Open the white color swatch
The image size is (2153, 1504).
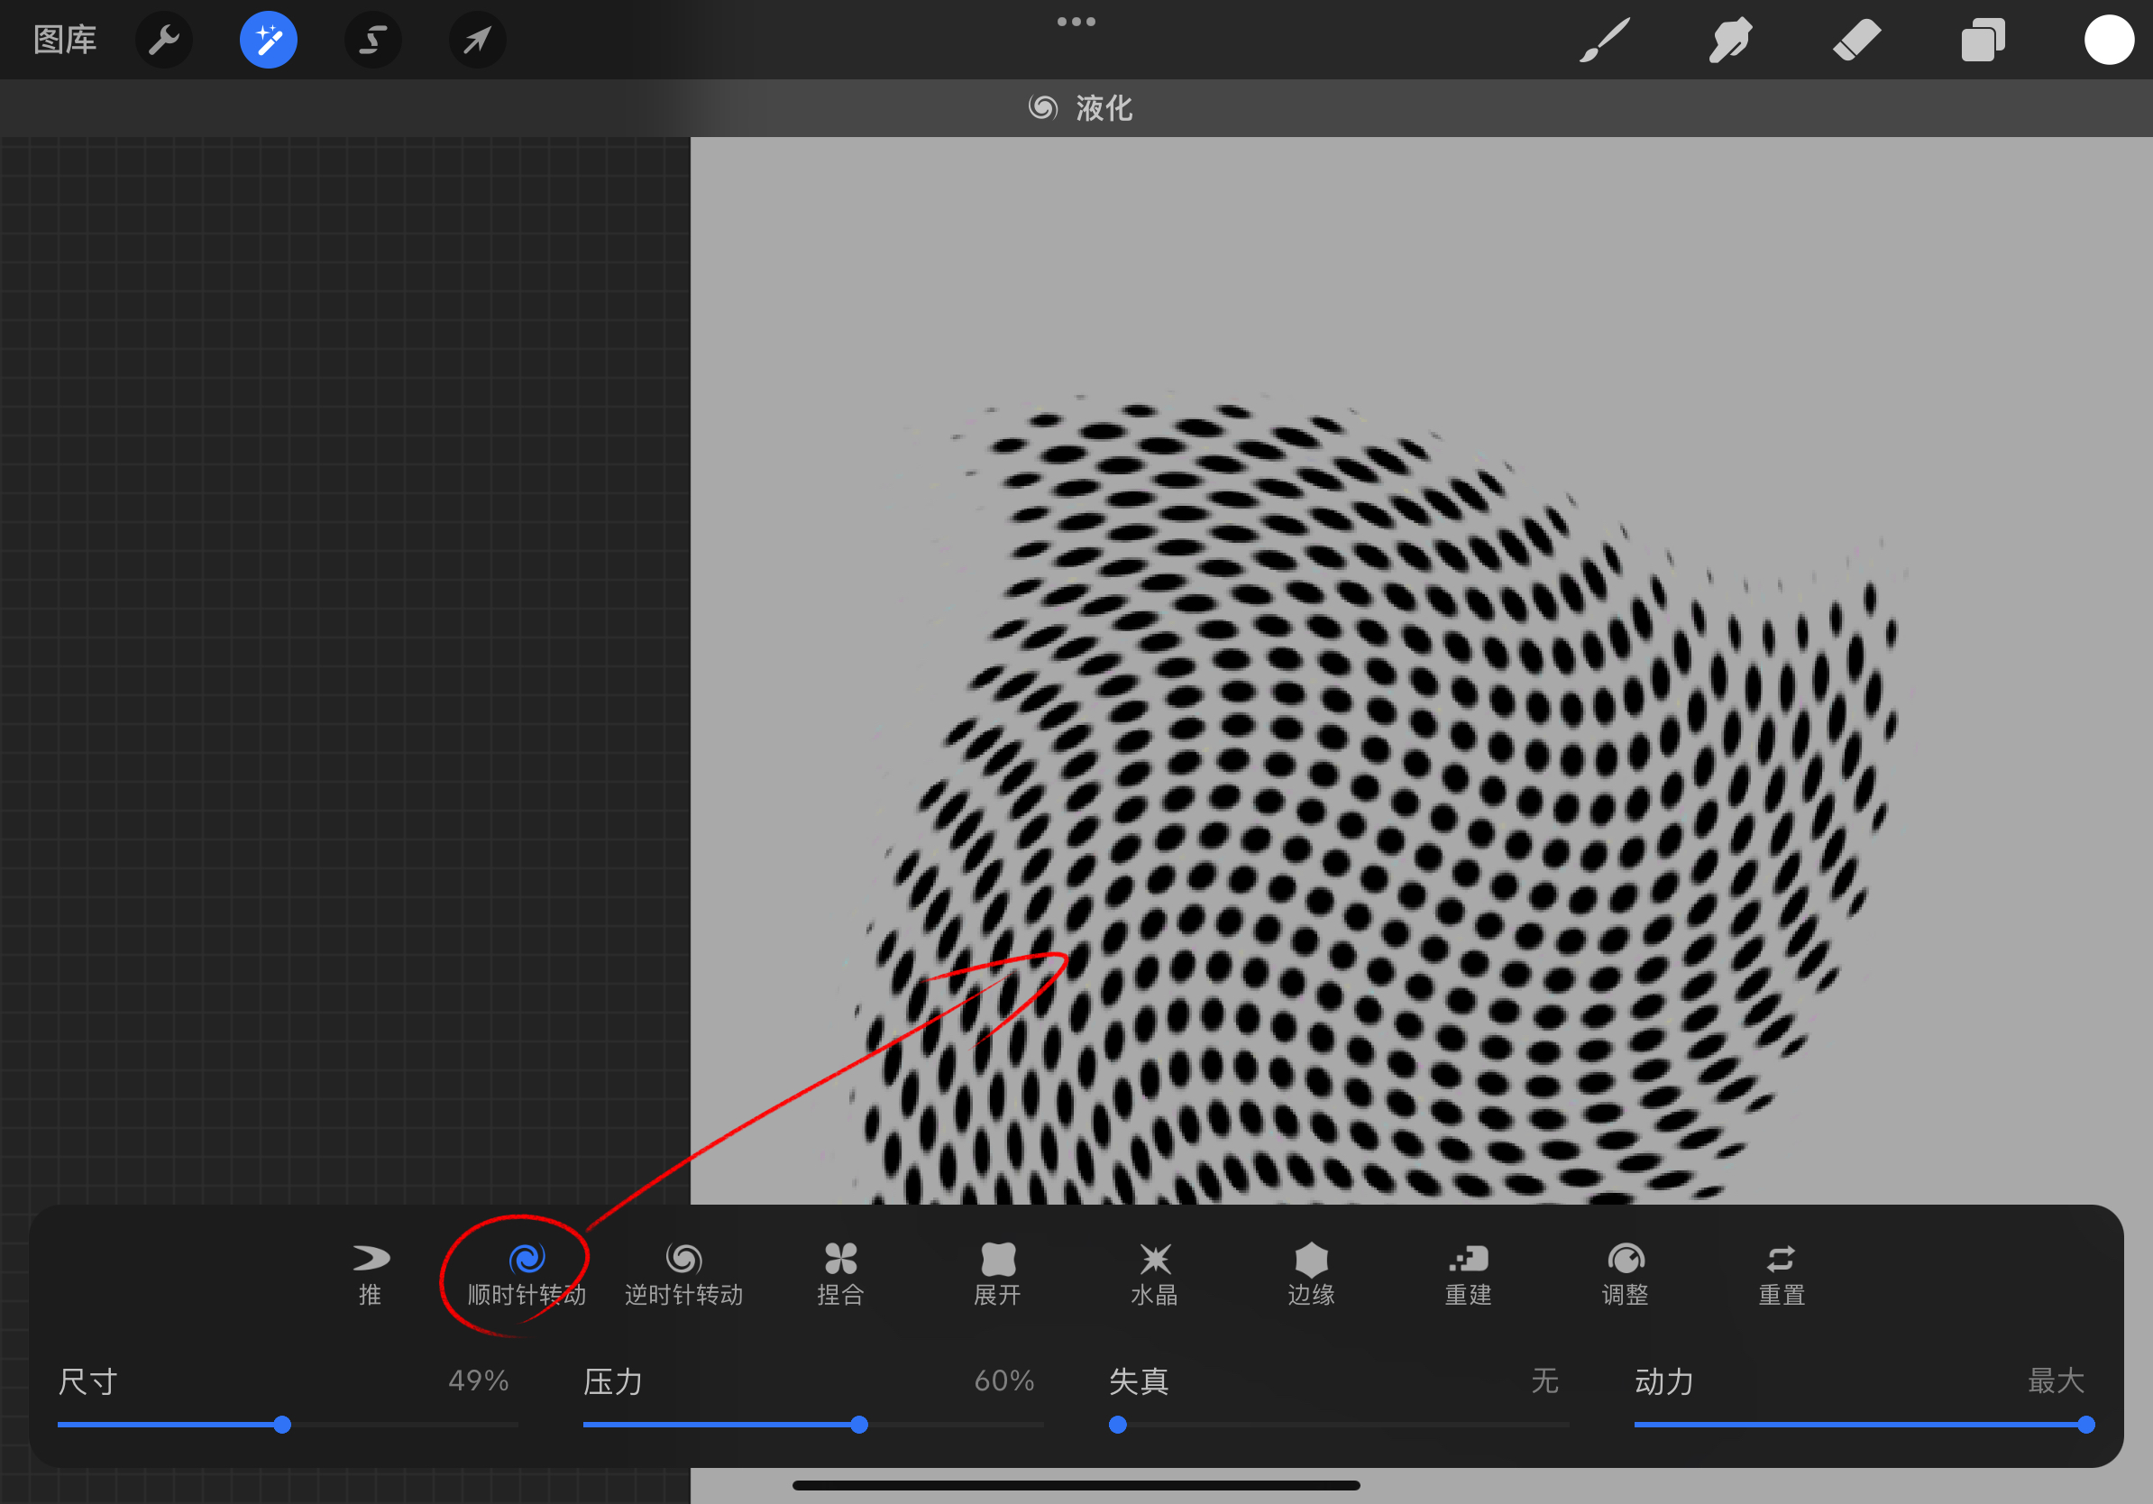2108,41
